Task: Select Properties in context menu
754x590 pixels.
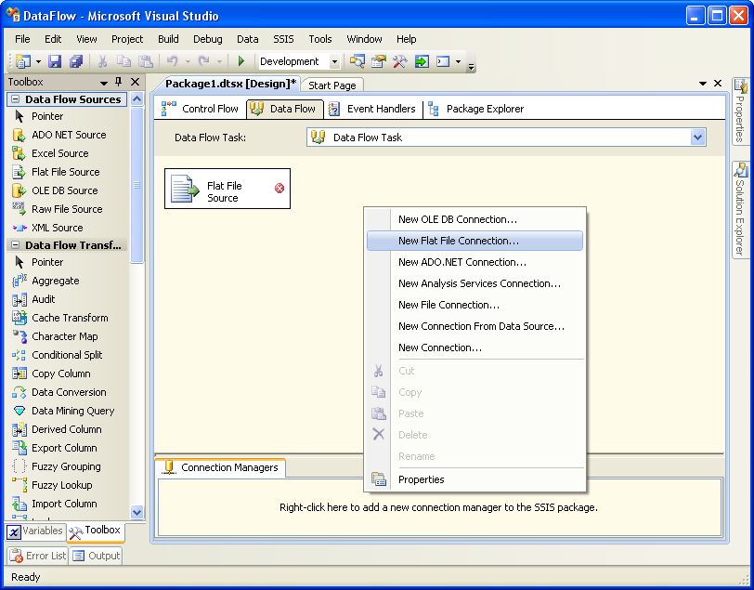Action: pyautogui.click(x=421, y=479)
